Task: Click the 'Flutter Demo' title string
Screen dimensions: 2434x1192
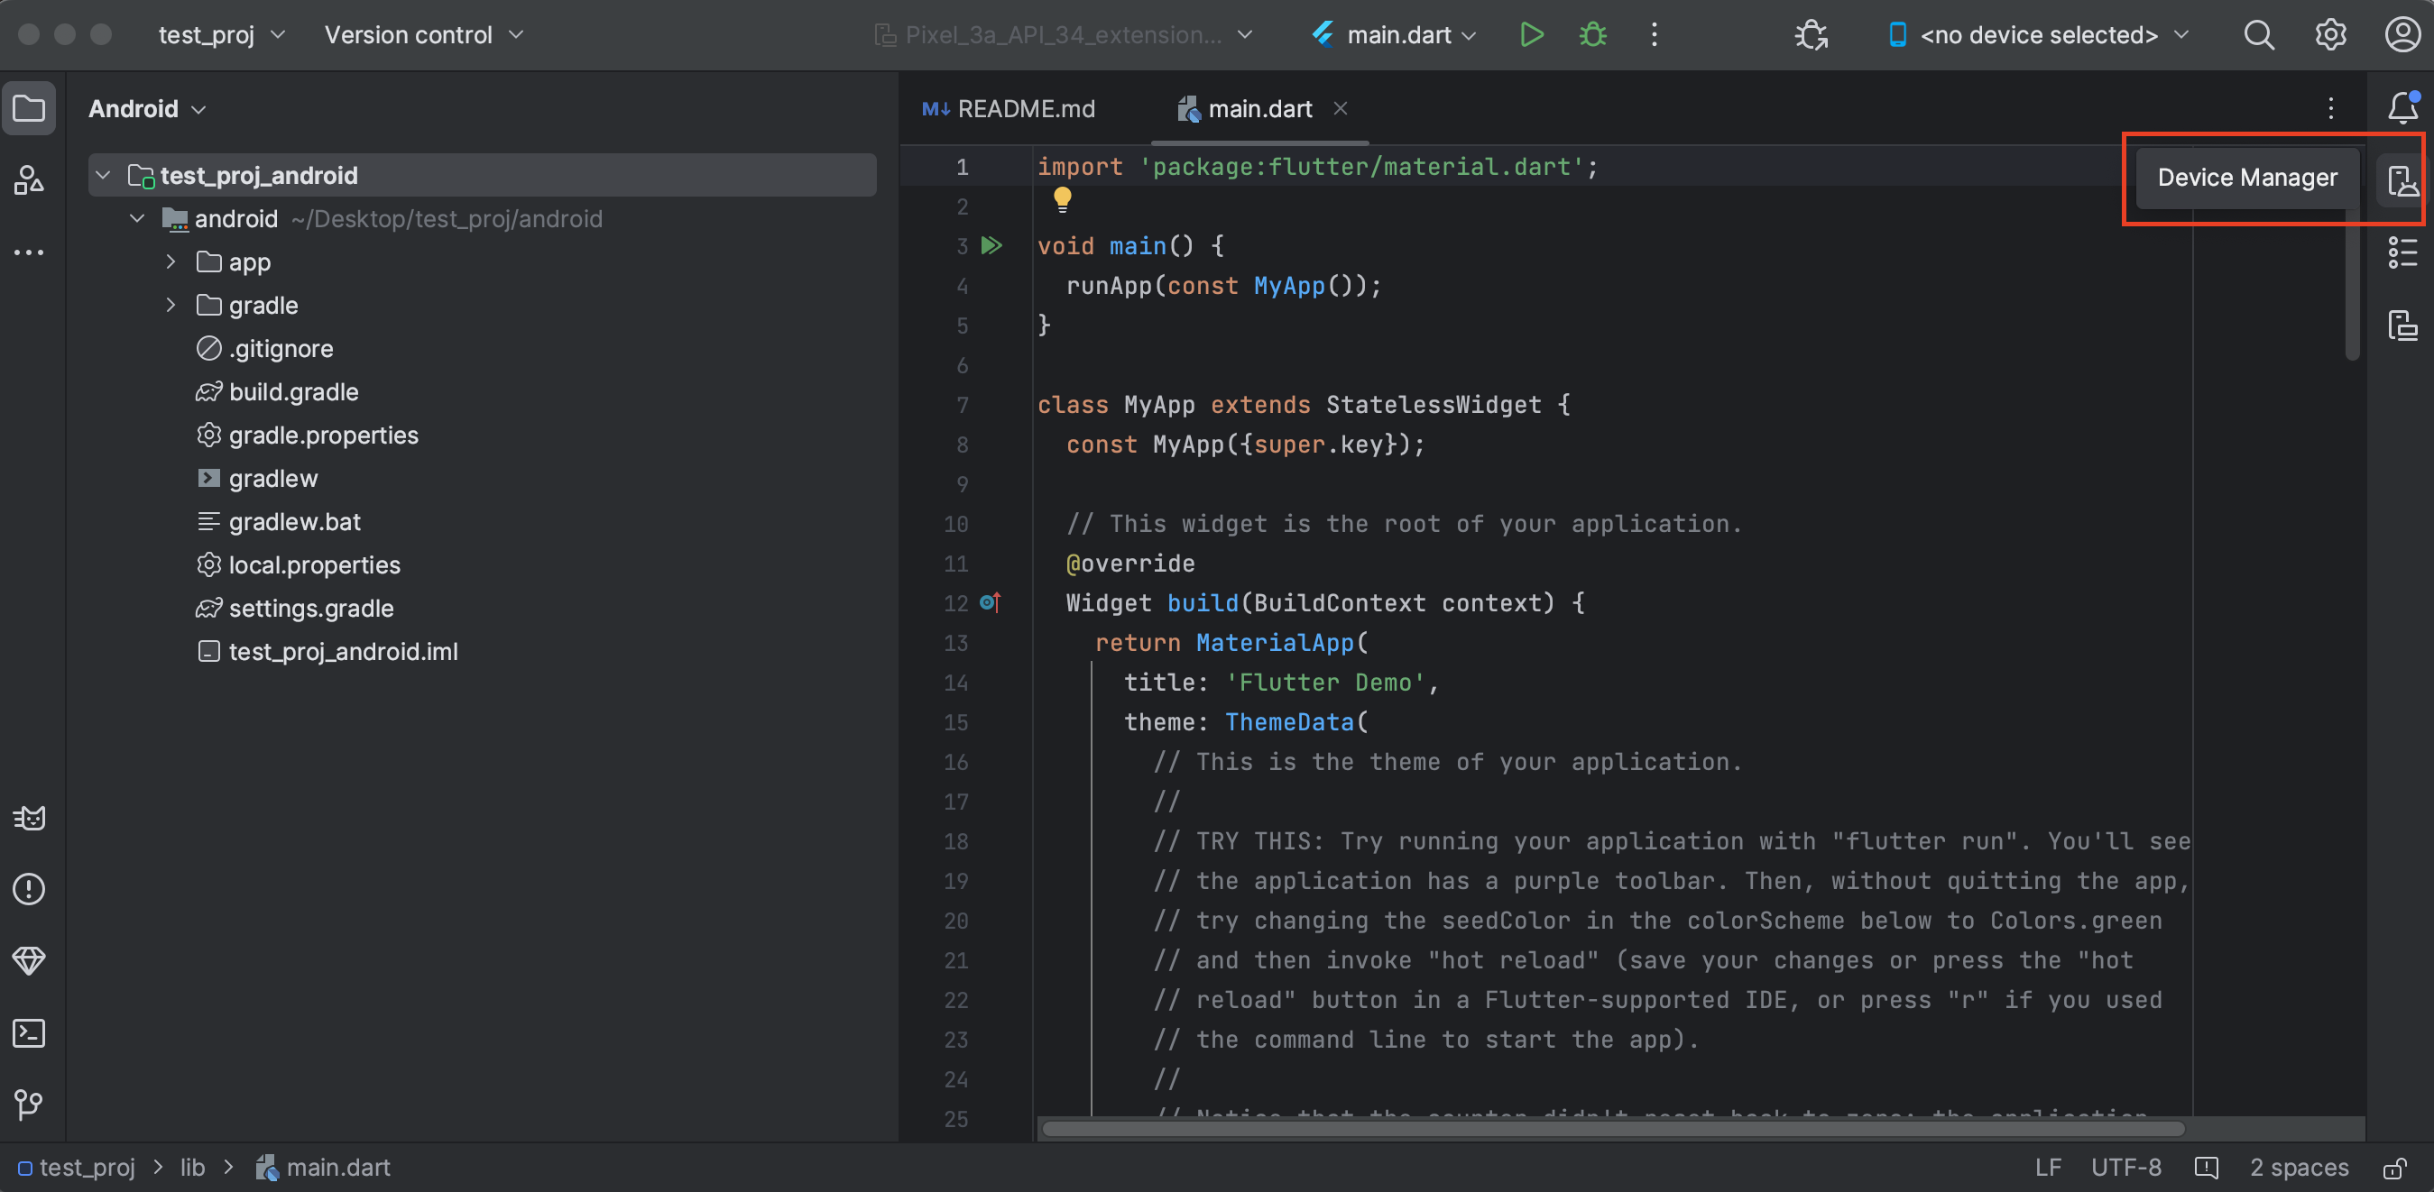Action: (1324, 683)
